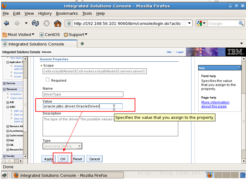Collapse the Resources navigation section
This screenshot has height=179, width=246.
4,89
